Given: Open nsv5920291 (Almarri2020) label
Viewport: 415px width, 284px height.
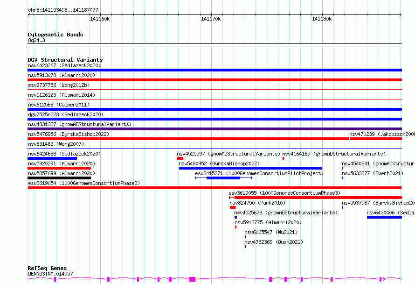Looking at the screenshot, I should [x=62, y=163].
